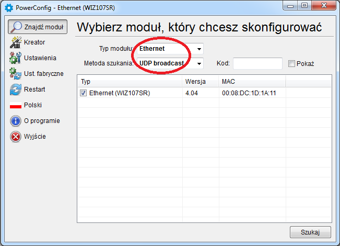Viewport: 340px width, 246px height.
Task: Click the Polski flag icon
Action: (x=16, y=105)
